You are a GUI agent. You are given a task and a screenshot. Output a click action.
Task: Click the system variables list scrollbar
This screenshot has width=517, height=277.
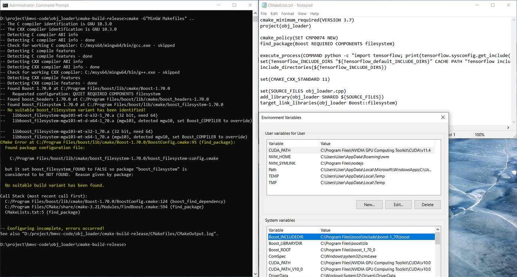click(x=438, y=252)
